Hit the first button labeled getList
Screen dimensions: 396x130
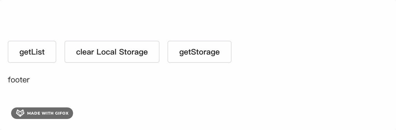[x=32, y=52]
